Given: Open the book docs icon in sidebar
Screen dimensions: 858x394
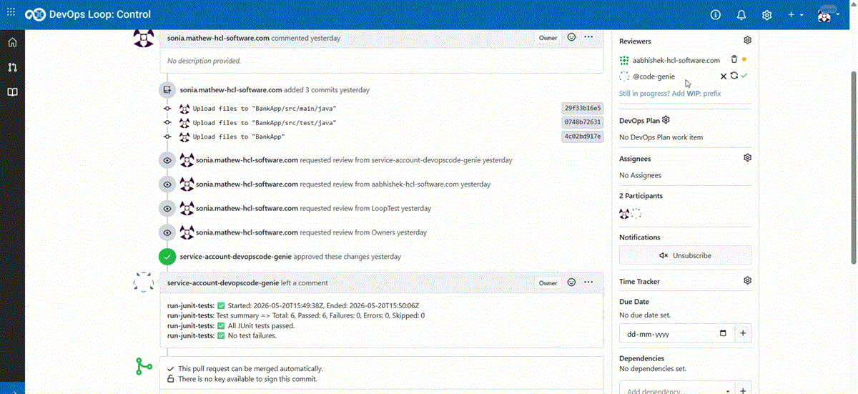Looking at the screenshot, I should [12, 92].
